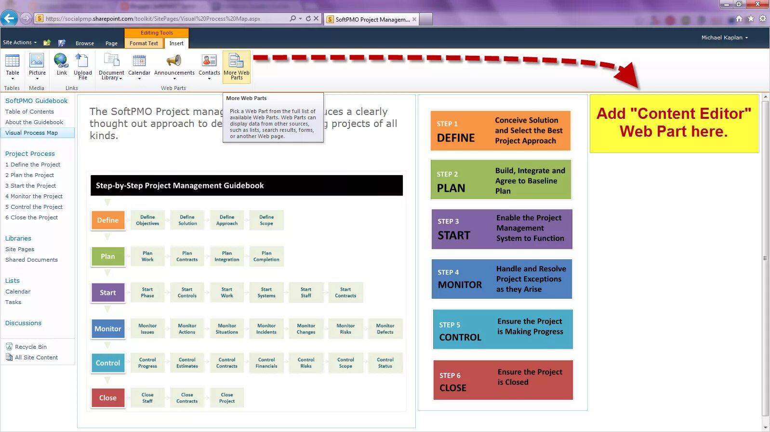Click the browser Forward arrow button
This screenshot has height=432, width=770.
coord(26,18)
